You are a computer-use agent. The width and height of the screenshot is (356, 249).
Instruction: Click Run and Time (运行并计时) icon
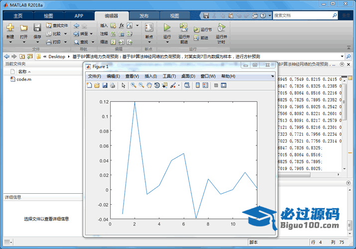222,27
